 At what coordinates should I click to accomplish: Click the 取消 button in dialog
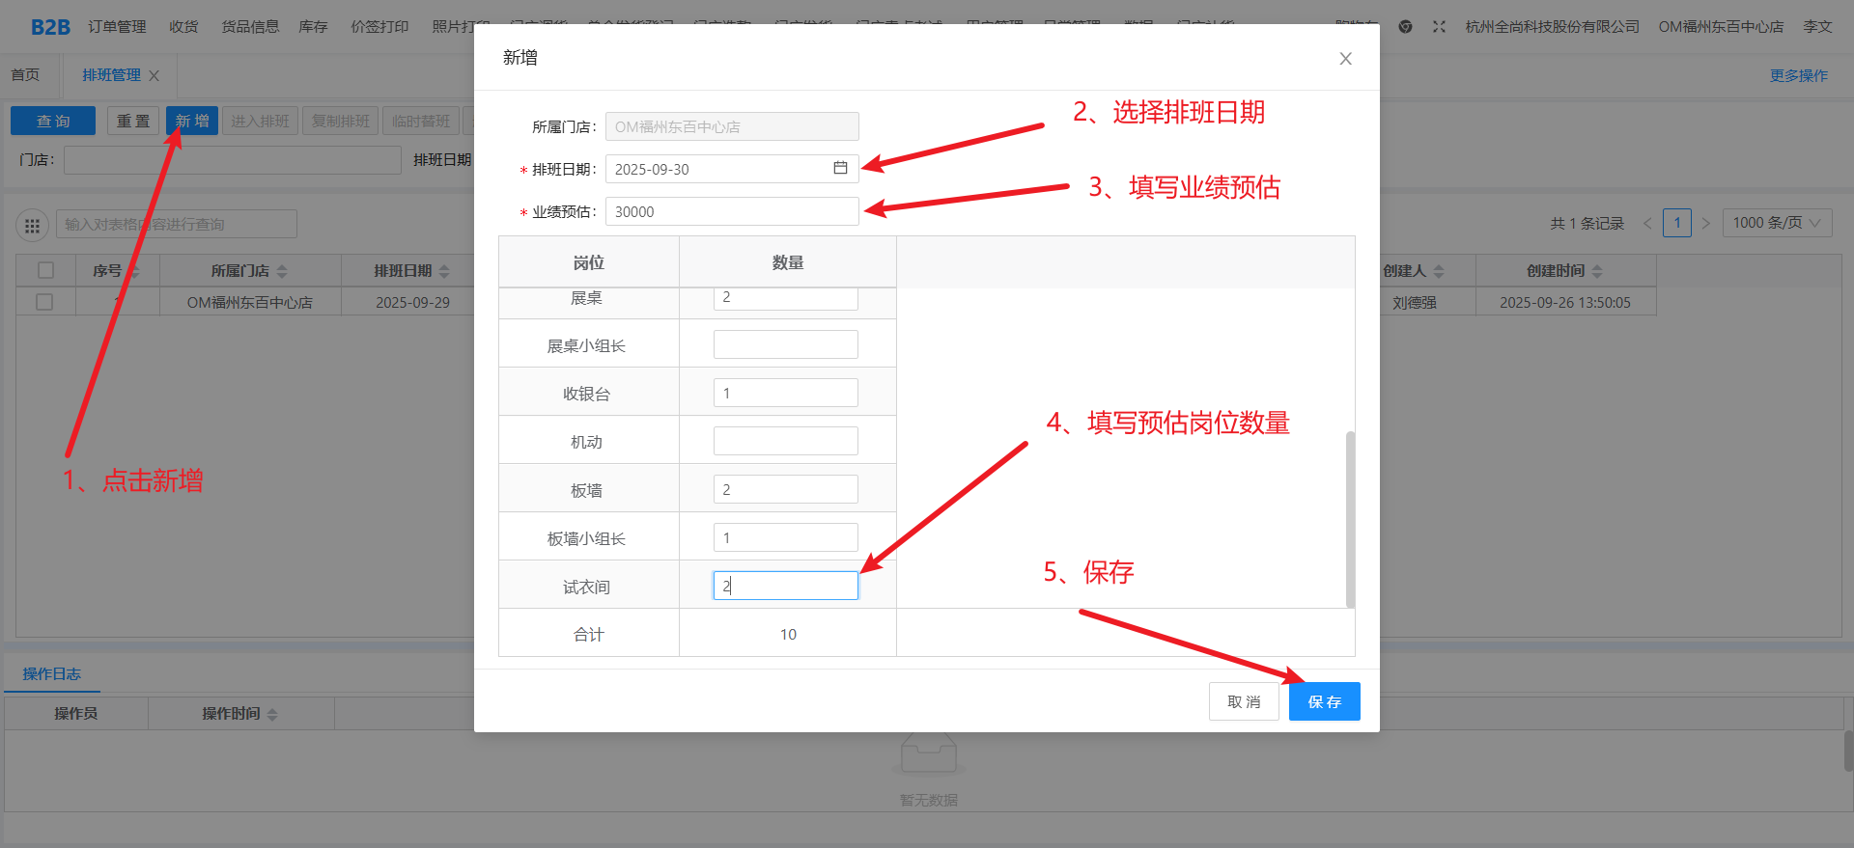point(1244,701)
